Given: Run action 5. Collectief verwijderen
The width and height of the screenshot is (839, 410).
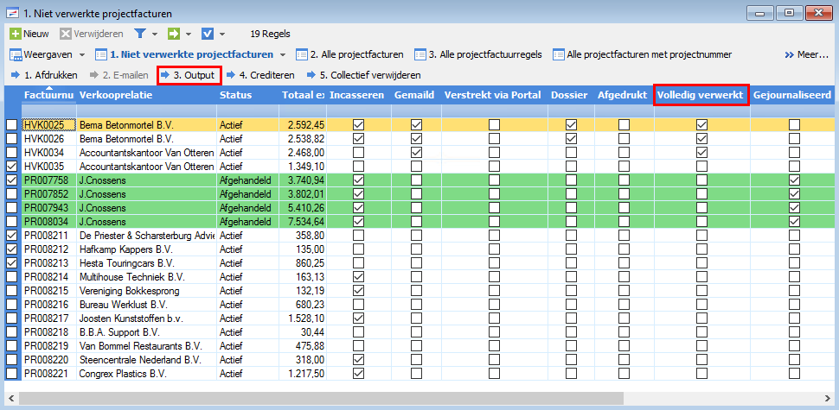Looking at the screenshot, I should pos(364,75).
